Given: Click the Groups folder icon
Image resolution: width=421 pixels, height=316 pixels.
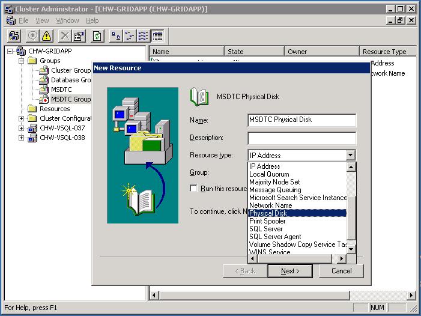Looking at the screenshot, I should click(x=32, y=61).
